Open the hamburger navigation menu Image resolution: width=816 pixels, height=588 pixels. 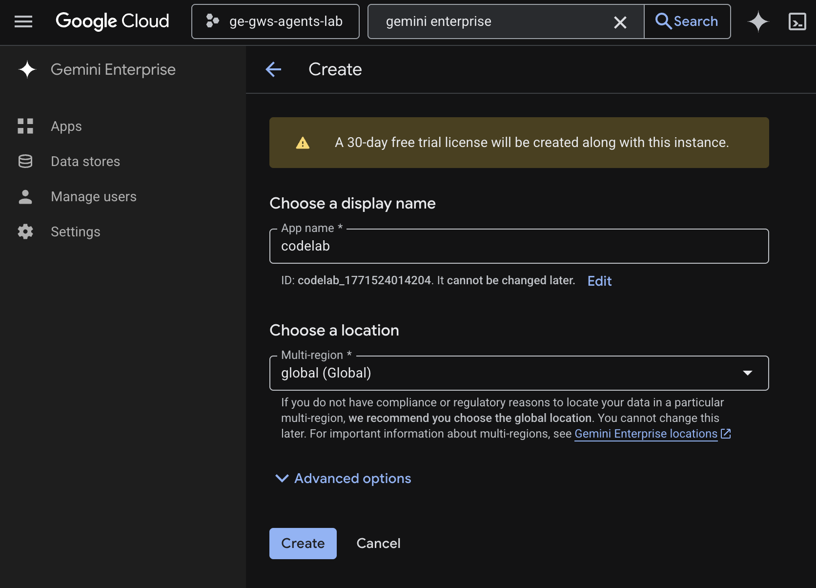[x=23, y=21]
